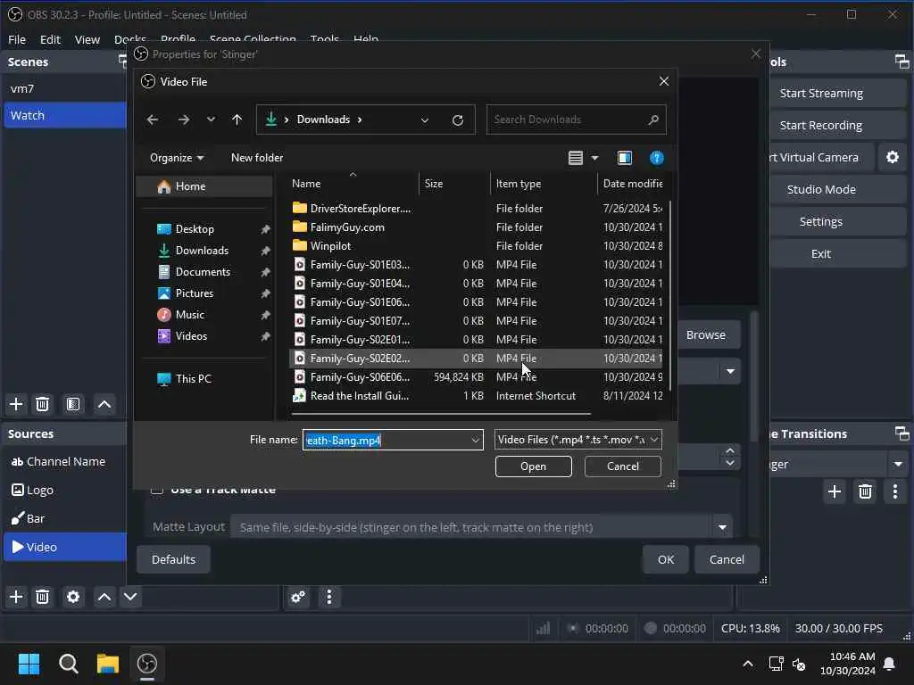Viewport: 914px width, 685px height.
Task: Expand File name history dropdown
Action: 476,441
